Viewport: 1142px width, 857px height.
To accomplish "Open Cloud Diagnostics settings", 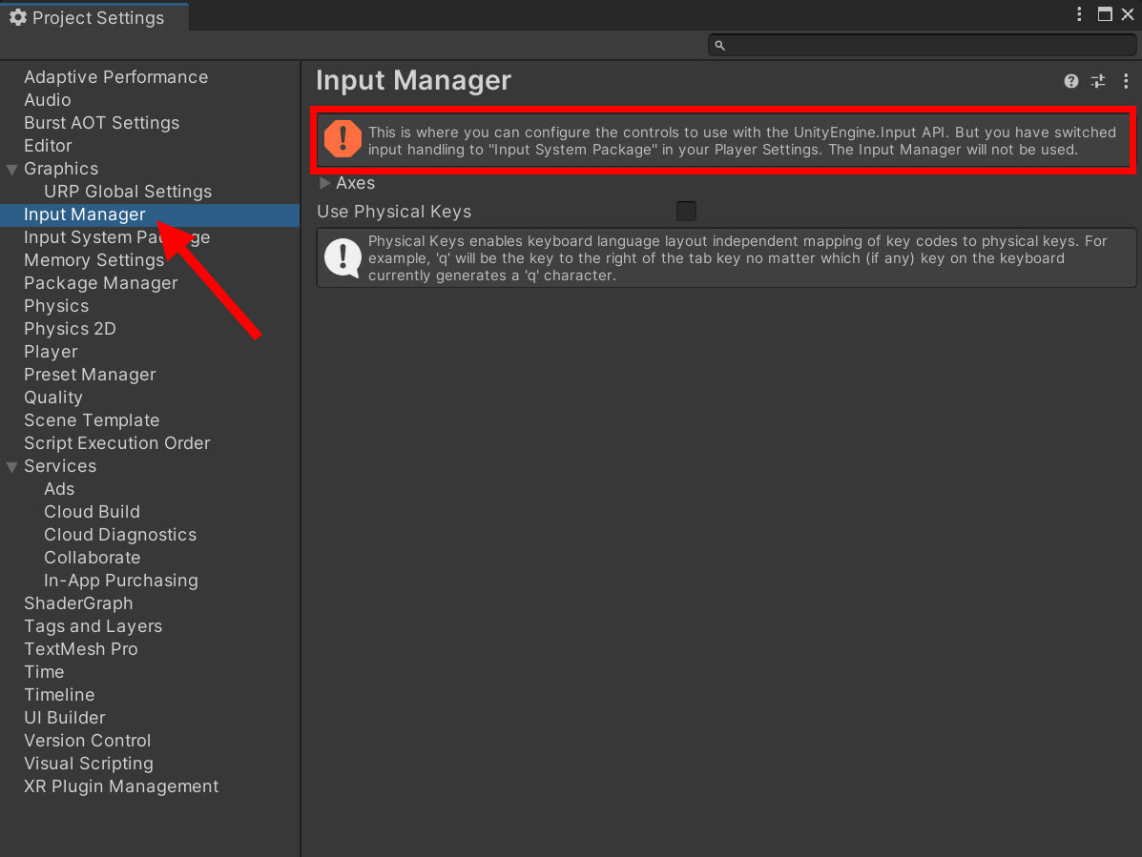I will (120, 535).
